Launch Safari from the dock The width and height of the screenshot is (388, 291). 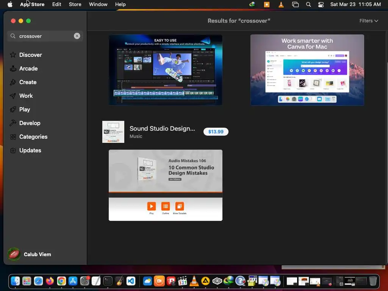[38, 281]
